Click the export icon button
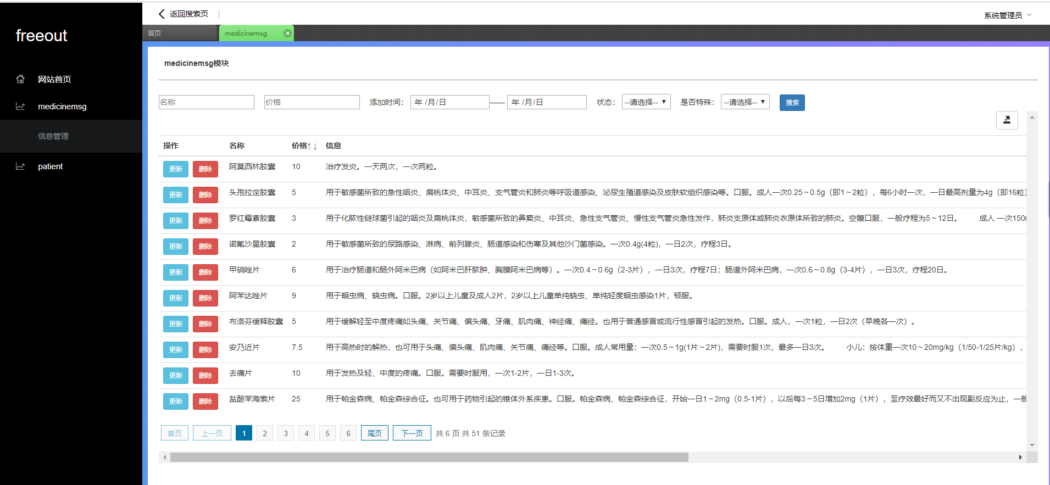Screen dimensions: 1050x485 [1007, 120]
